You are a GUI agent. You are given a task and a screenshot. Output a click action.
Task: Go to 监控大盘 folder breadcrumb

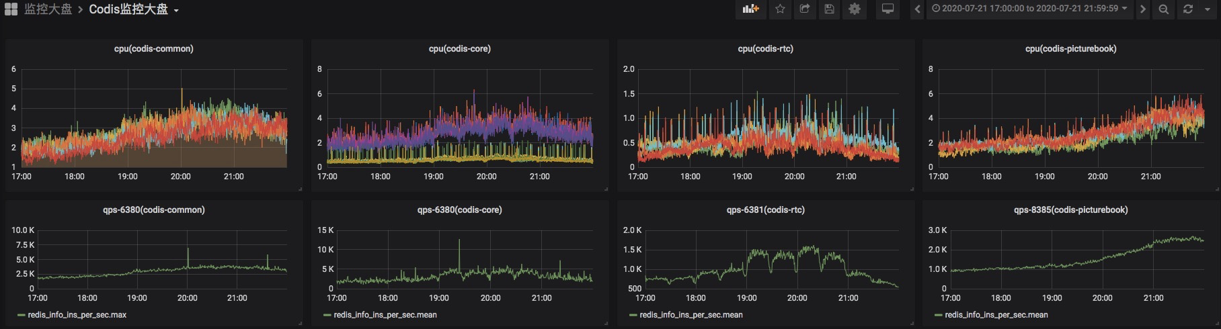[x=48, y=9]
